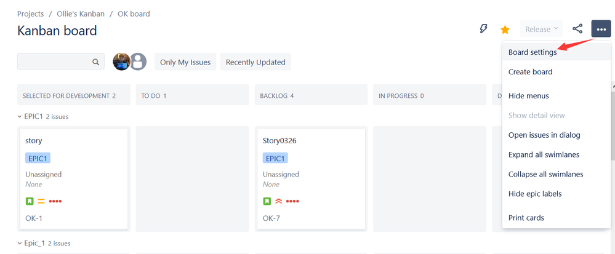The width and height of the screenshot is (615, 254).
Task: Click Unassigned text on OK-7 card
Action: 281,175
